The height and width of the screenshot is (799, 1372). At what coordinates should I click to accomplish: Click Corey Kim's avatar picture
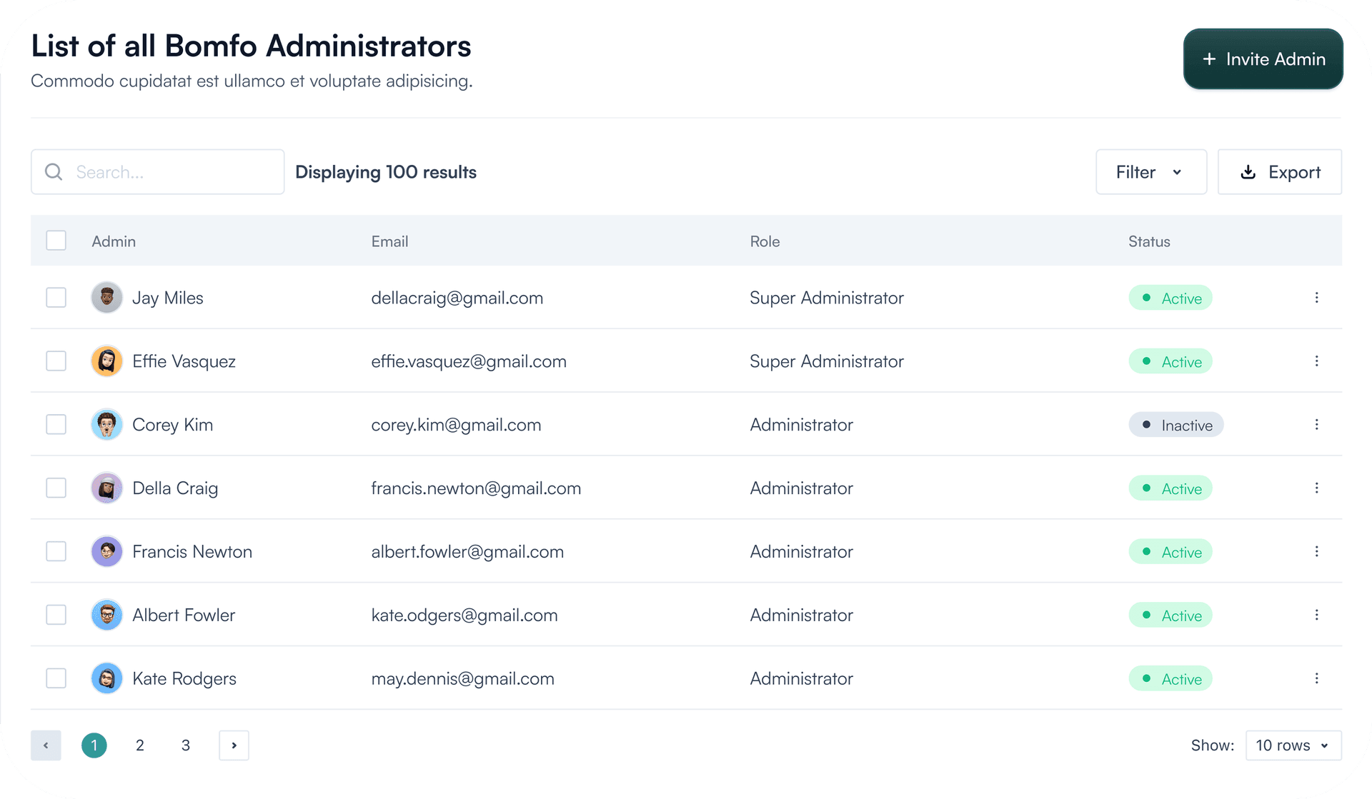(106, 425)
